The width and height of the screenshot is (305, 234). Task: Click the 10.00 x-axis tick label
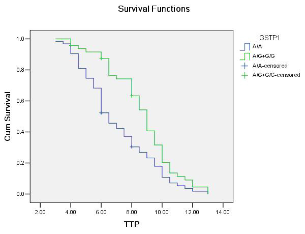[x=162, y=211]
